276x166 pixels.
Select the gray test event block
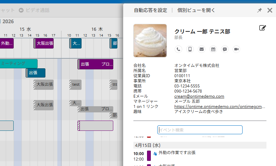coord(76,84)
